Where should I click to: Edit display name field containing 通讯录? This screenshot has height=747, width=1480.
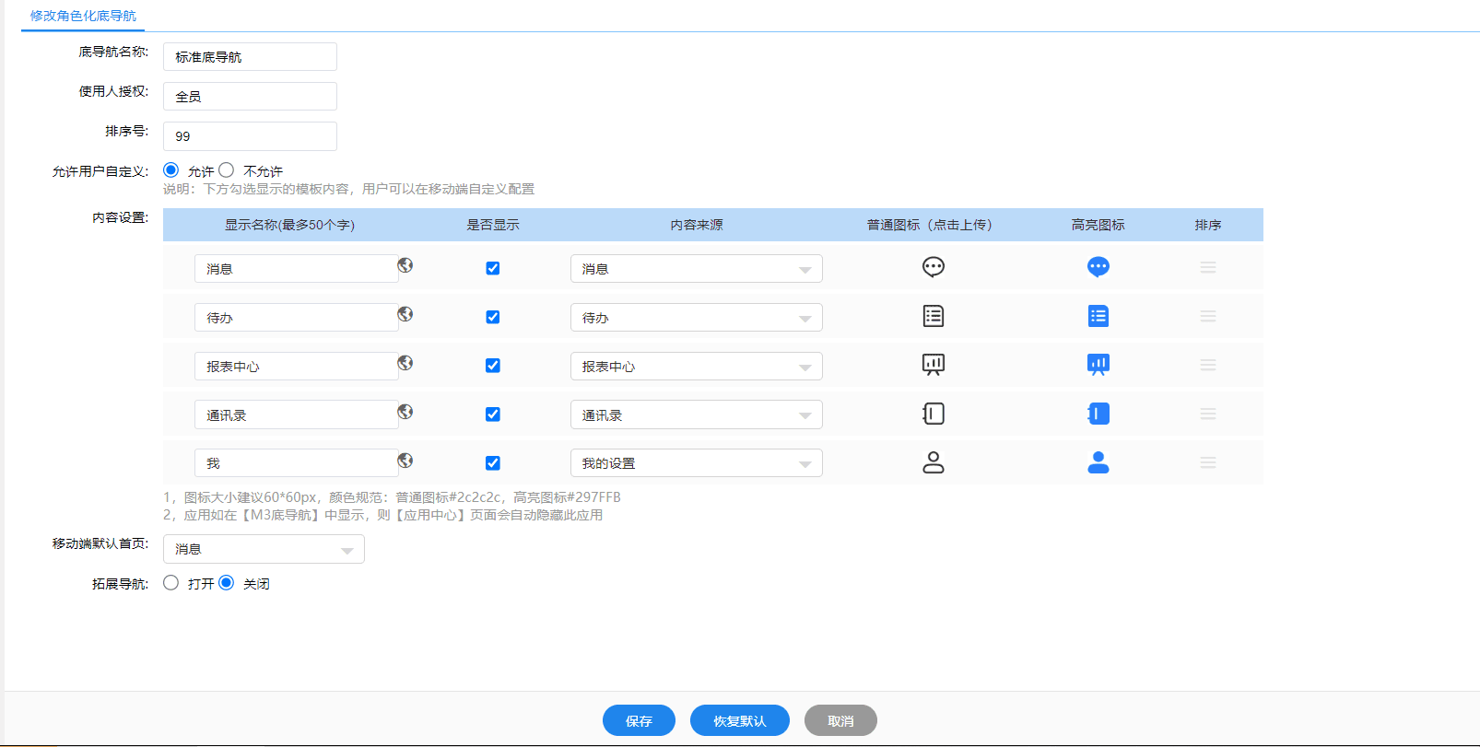(296, 415)
